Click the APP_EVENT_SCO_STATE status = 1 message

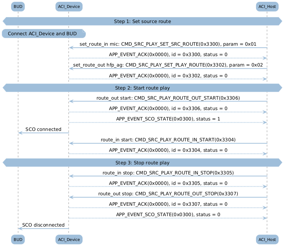click(x=168, y=119)
